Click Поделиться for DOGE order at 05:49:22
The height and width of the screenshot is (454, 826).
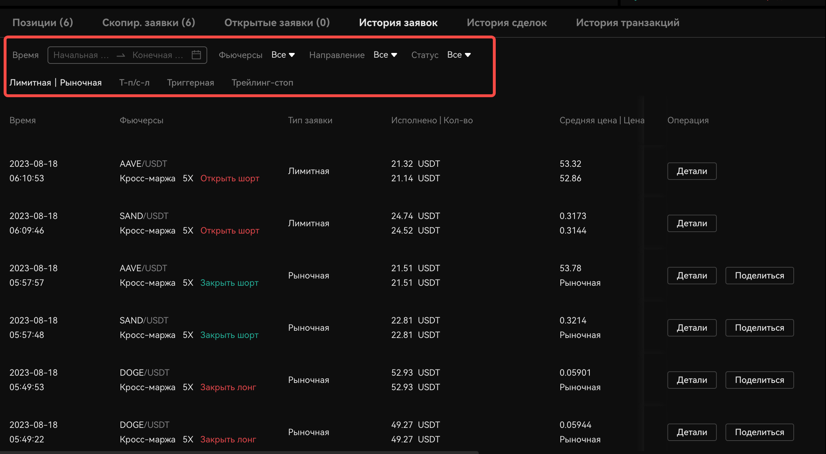(760, 432)
